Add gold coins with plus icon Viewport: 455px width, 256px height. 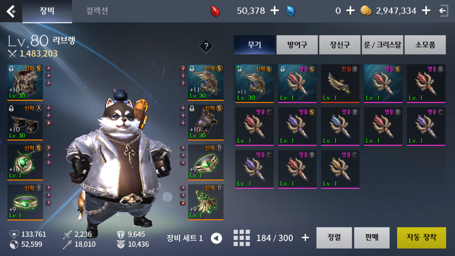pyautogui.click(x=426, y=11)
